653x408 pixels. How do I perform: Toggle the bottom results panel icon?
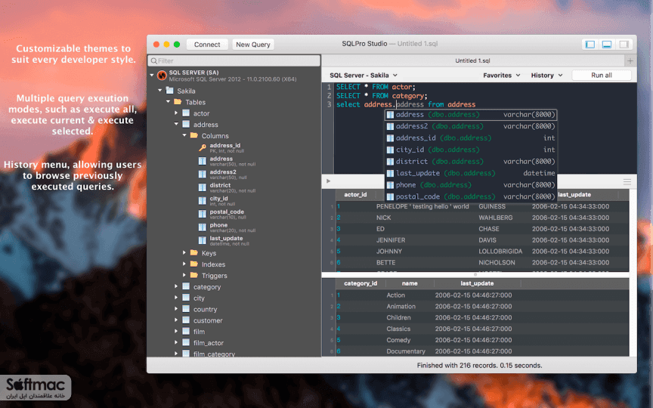tap(607, 44)
